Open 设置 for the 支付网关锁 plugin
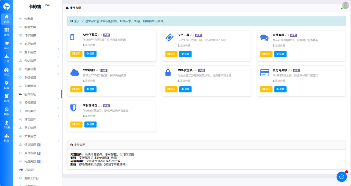 [x=280, y=89]
